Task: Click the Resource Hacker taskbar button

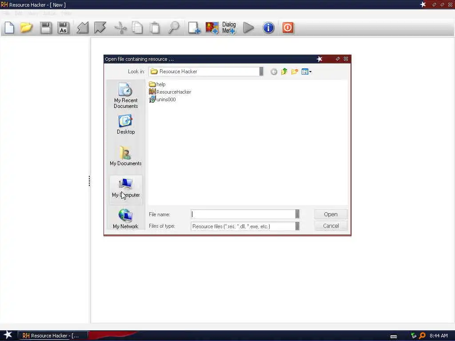Action: coord(52,336)
